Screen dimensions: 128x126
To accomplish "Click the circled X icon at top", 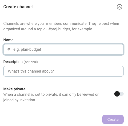I will (120, 7).
